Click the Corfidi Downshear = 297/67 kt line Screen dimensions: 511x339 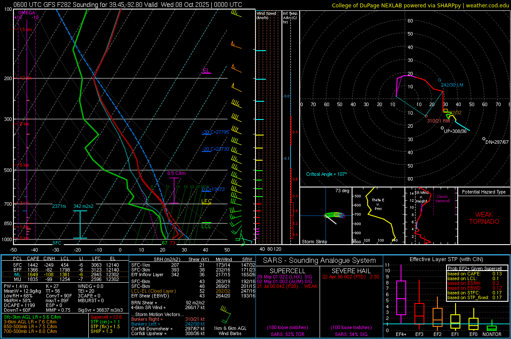tap(168, 329)
